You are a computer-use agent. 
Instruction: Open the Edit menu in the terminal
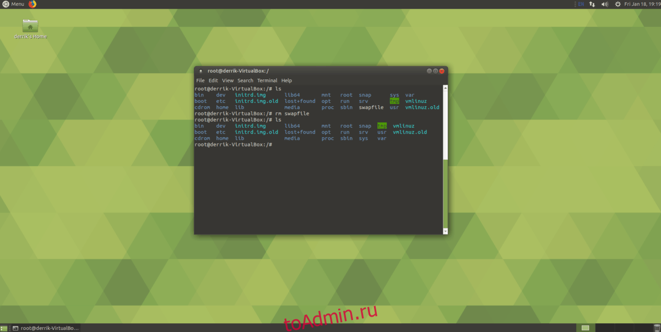pos(213,80)
